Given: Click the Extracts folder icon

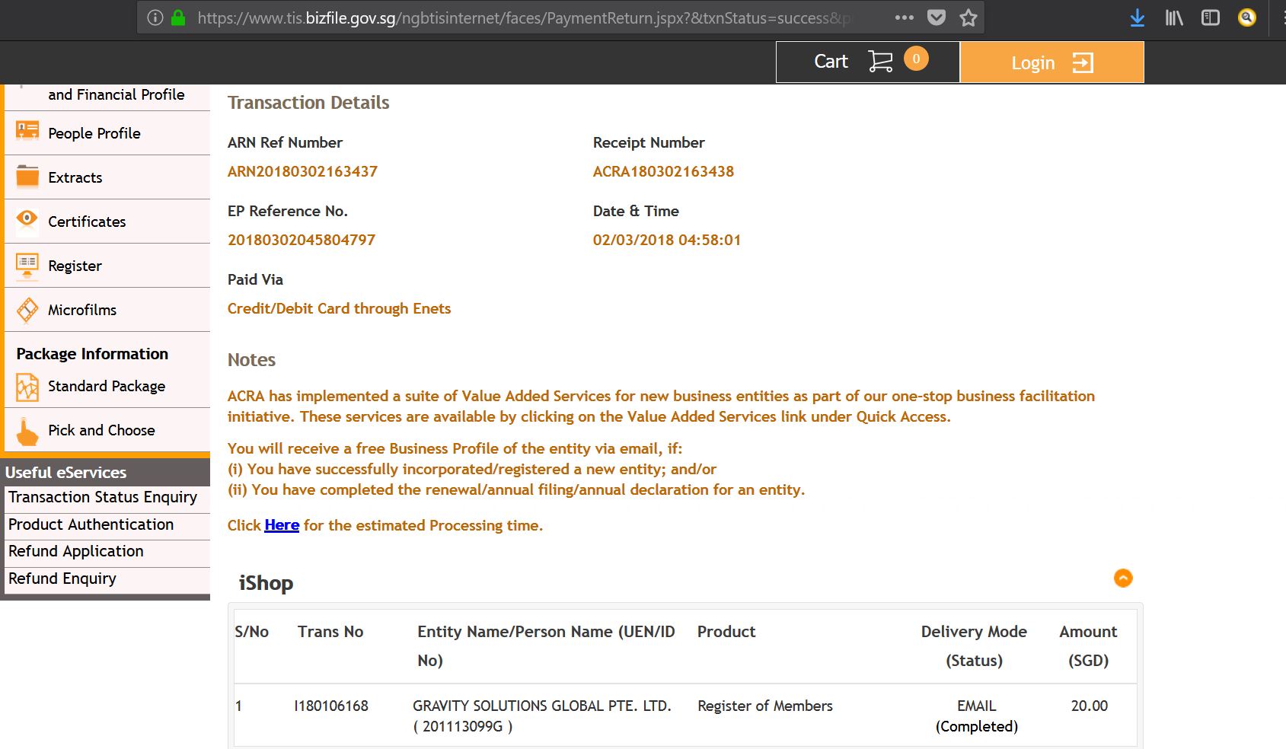Looking at the screenshot, I should click(27, 176).
